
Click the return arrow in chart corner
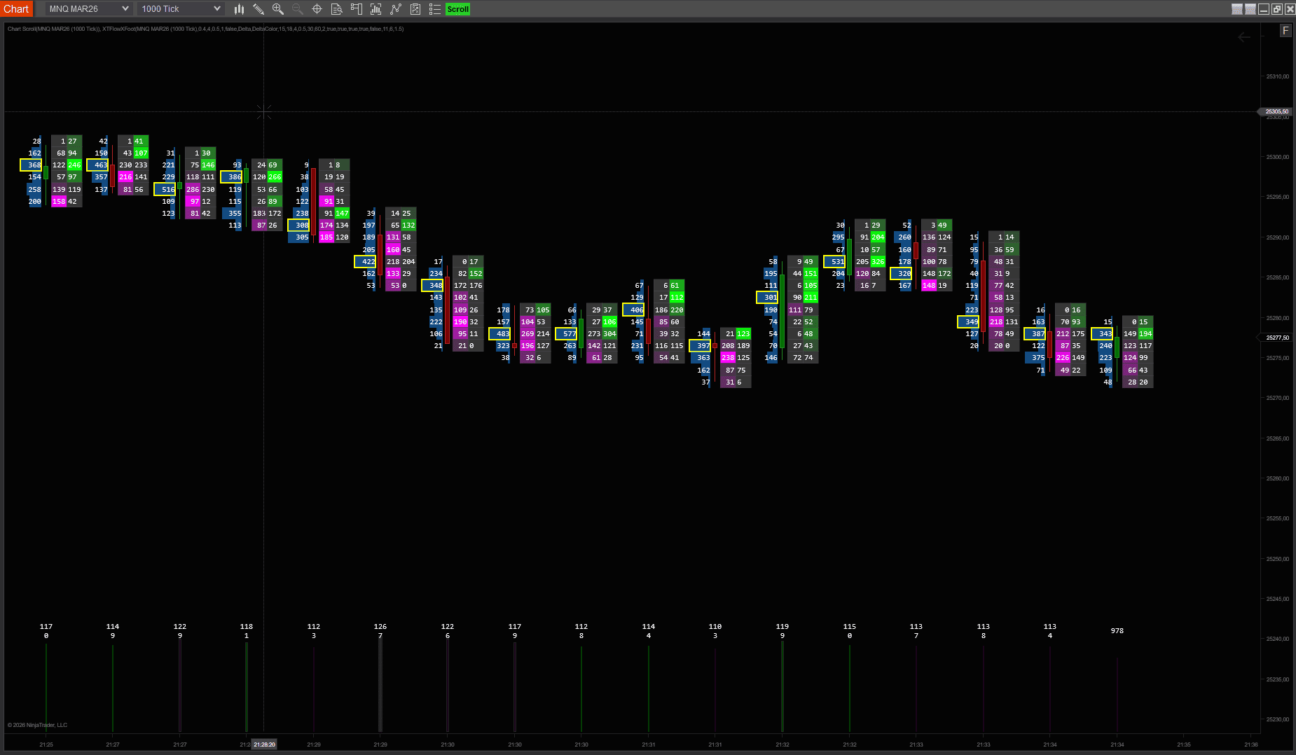pos(1244,37)
